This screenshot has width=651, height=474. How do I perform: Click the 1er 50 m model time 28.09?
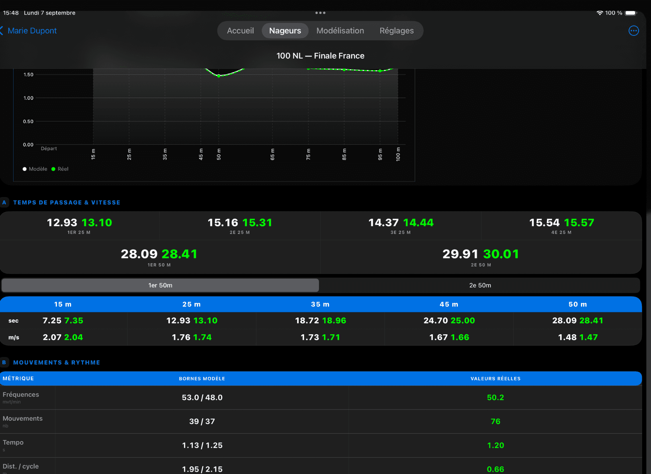click(139, 254)
